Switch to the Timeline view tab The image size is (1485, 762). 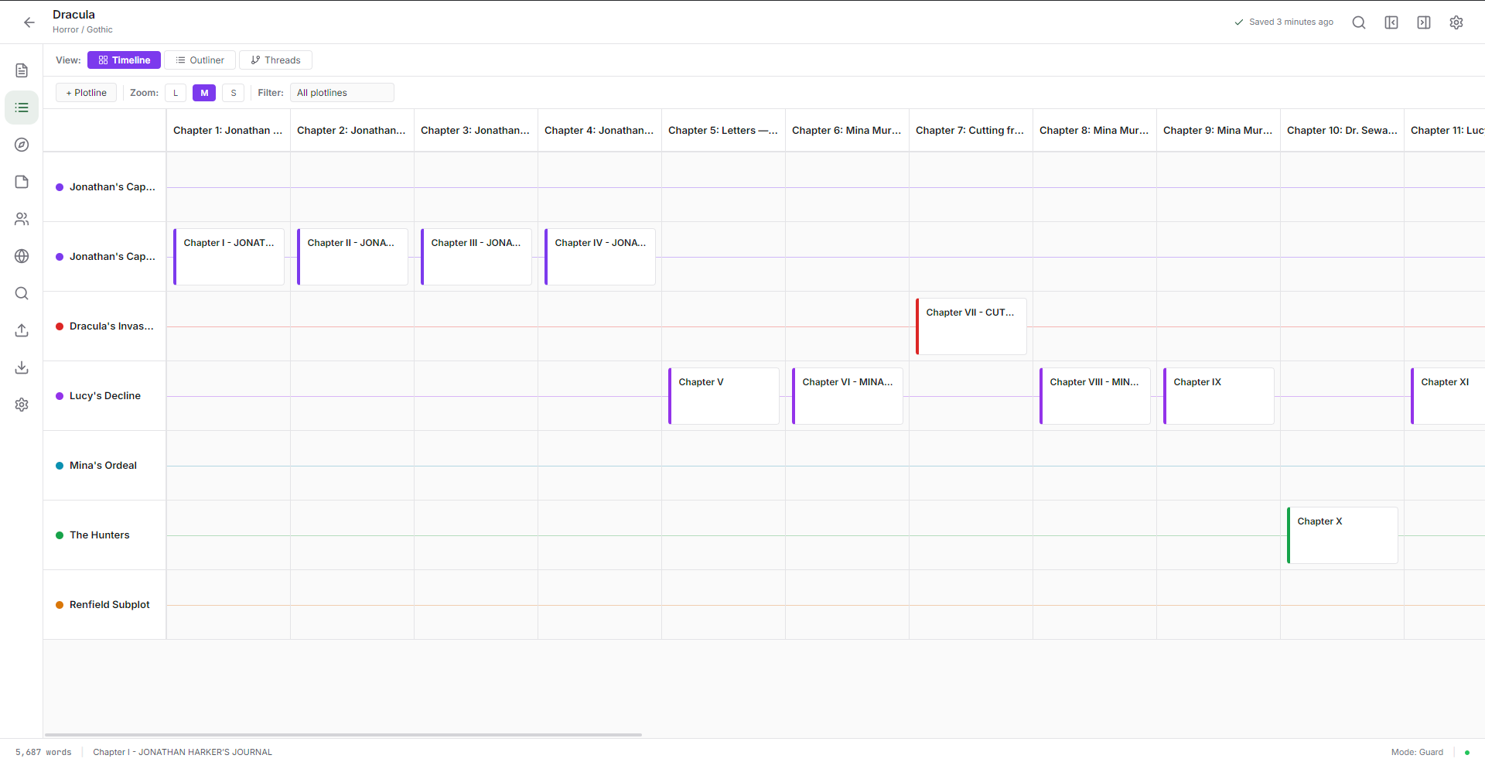pyautogui.click(x=124, y=60)
